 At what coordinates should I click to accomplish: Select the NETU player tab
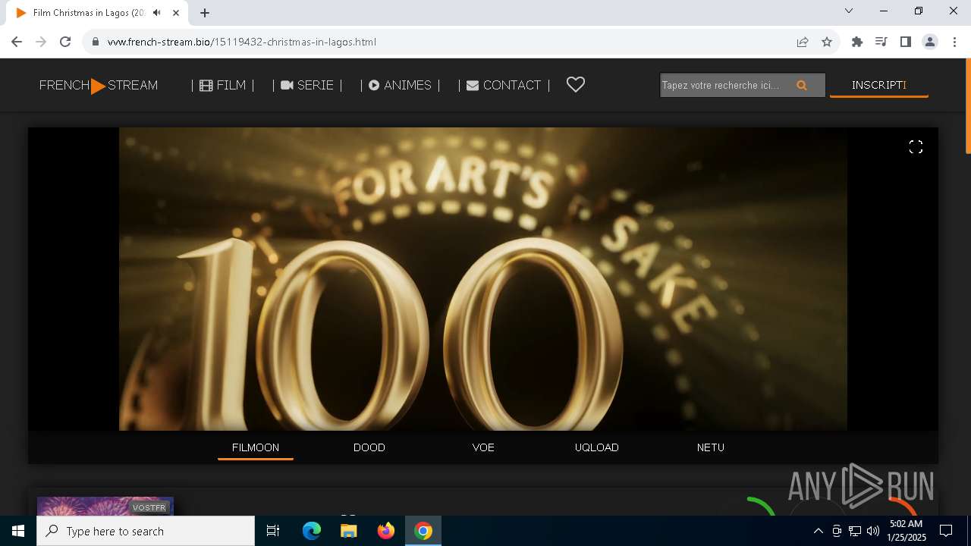[x=711, y=447]
